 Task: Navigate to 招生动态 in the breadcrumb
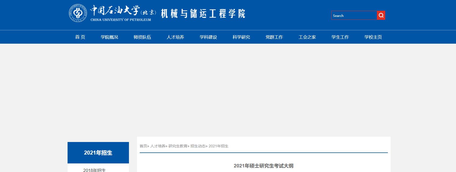[x=198, y=146]
